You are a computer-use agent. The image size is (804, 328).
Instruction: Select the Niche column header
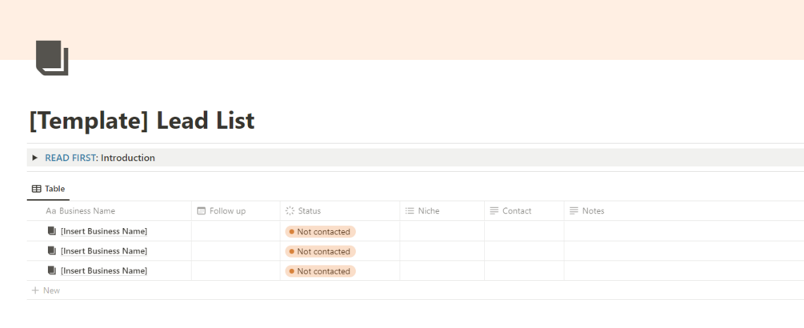tap(428, 211)
